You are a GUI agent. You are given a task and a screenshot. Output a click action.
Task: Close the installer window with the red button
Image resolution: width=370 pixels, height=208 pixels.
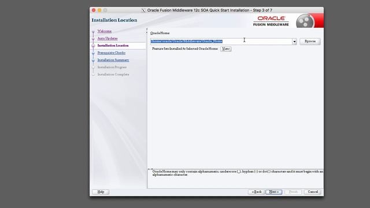tap(94, 10)
